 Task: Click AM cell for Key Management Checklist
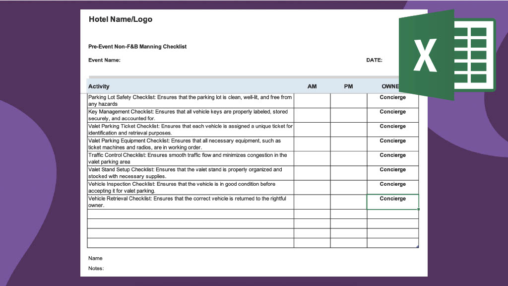pos(312,115)
